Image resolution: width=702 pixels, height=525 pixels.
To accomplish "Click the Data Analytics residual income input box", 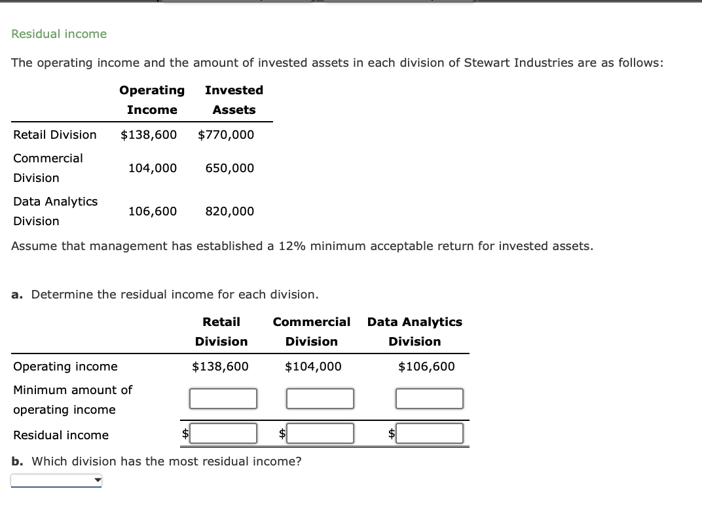I will tap(429, 433).
